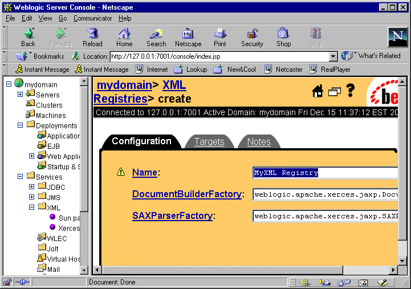
Task: Open the DocumentBuilderFactory help link
Action: click(x=187, y=194)
